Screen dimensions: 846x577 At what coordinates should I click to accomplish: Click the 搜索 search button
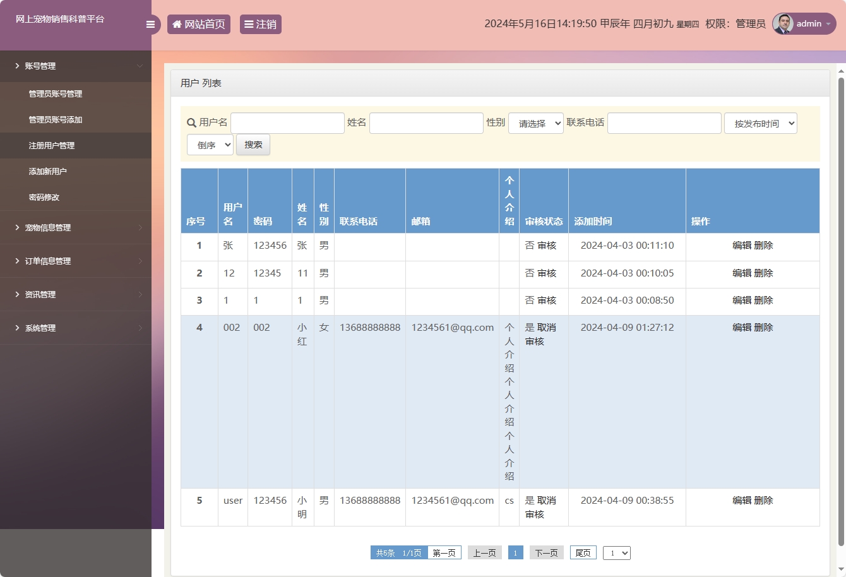click(x=253, y=144)
